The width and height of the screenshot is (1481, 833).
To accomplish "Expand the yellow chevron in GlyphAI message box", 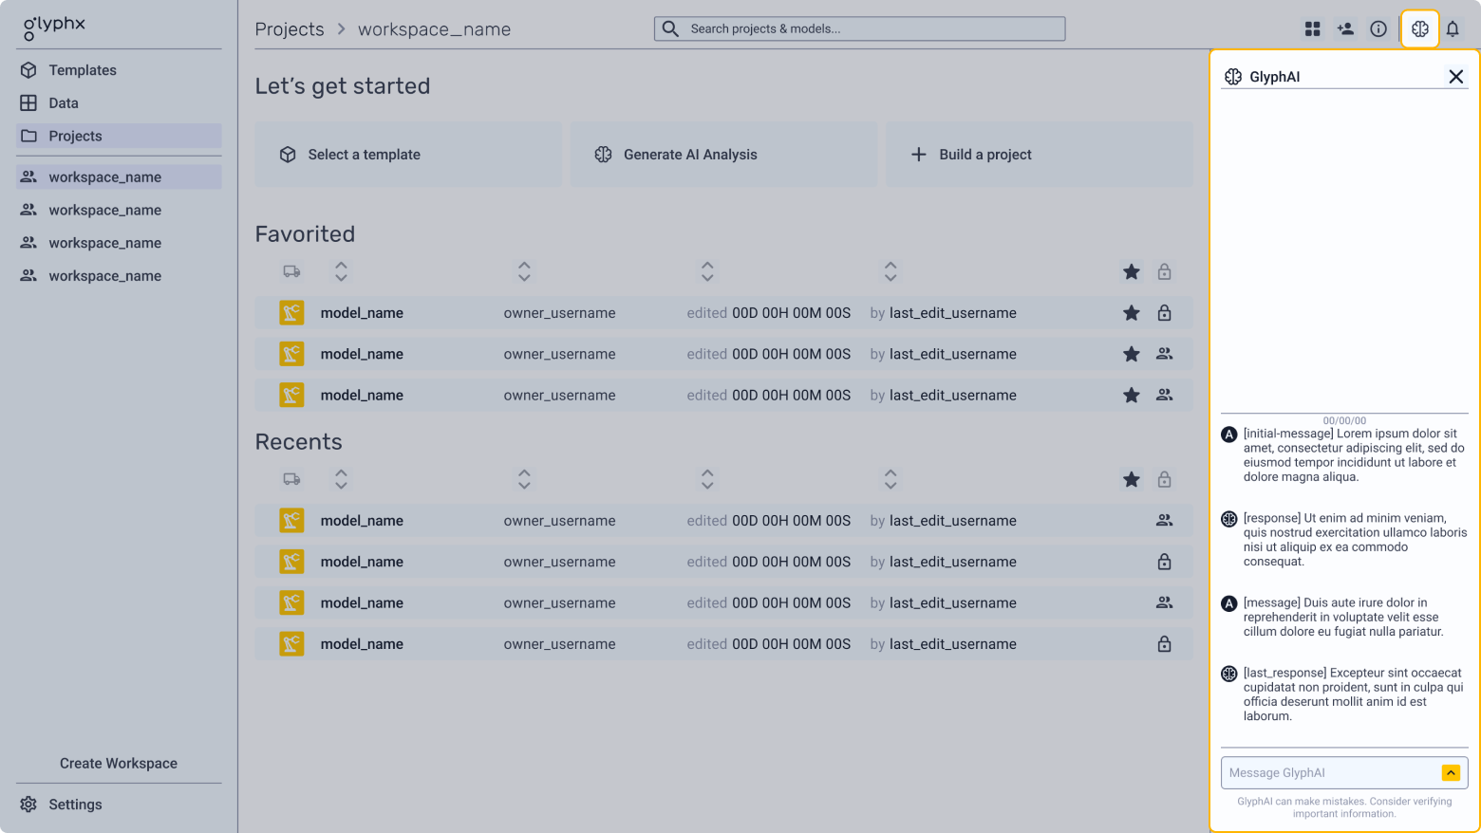I will pyautogui.click(x=1451, y=772).
